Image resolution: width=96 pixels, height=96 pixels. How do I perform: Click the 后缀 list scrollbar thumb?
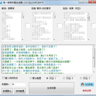pyautogui.click(x=88, y=18)
